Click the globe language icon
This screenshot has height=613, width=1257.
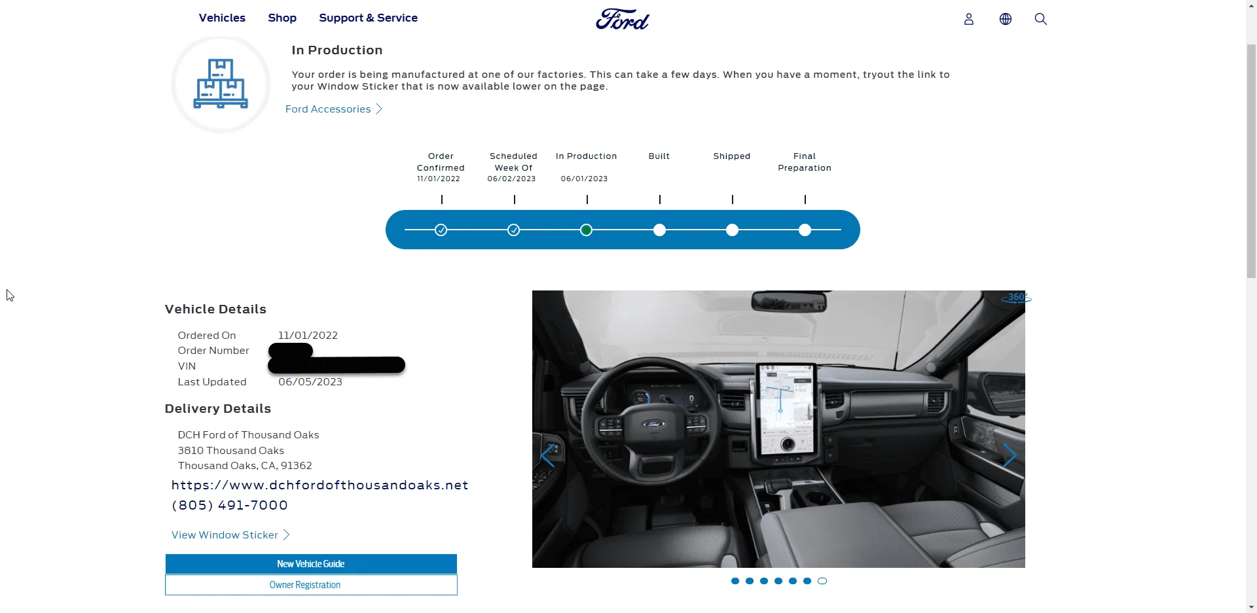coord(1006,20)
